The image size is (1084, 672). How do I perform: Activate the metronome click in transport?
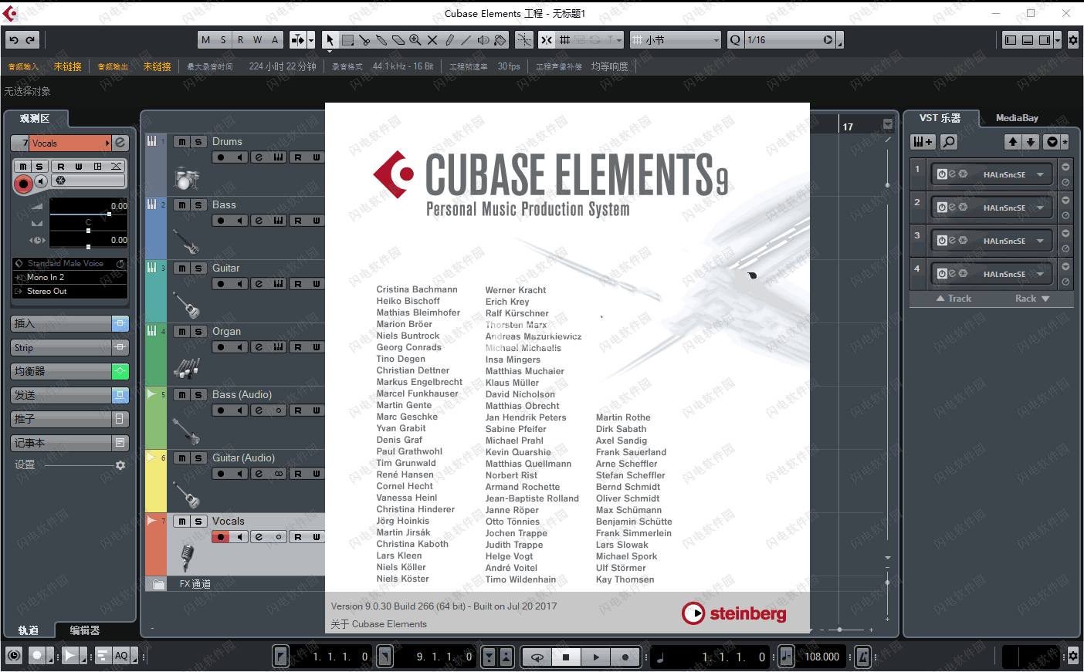click(863, 657)
